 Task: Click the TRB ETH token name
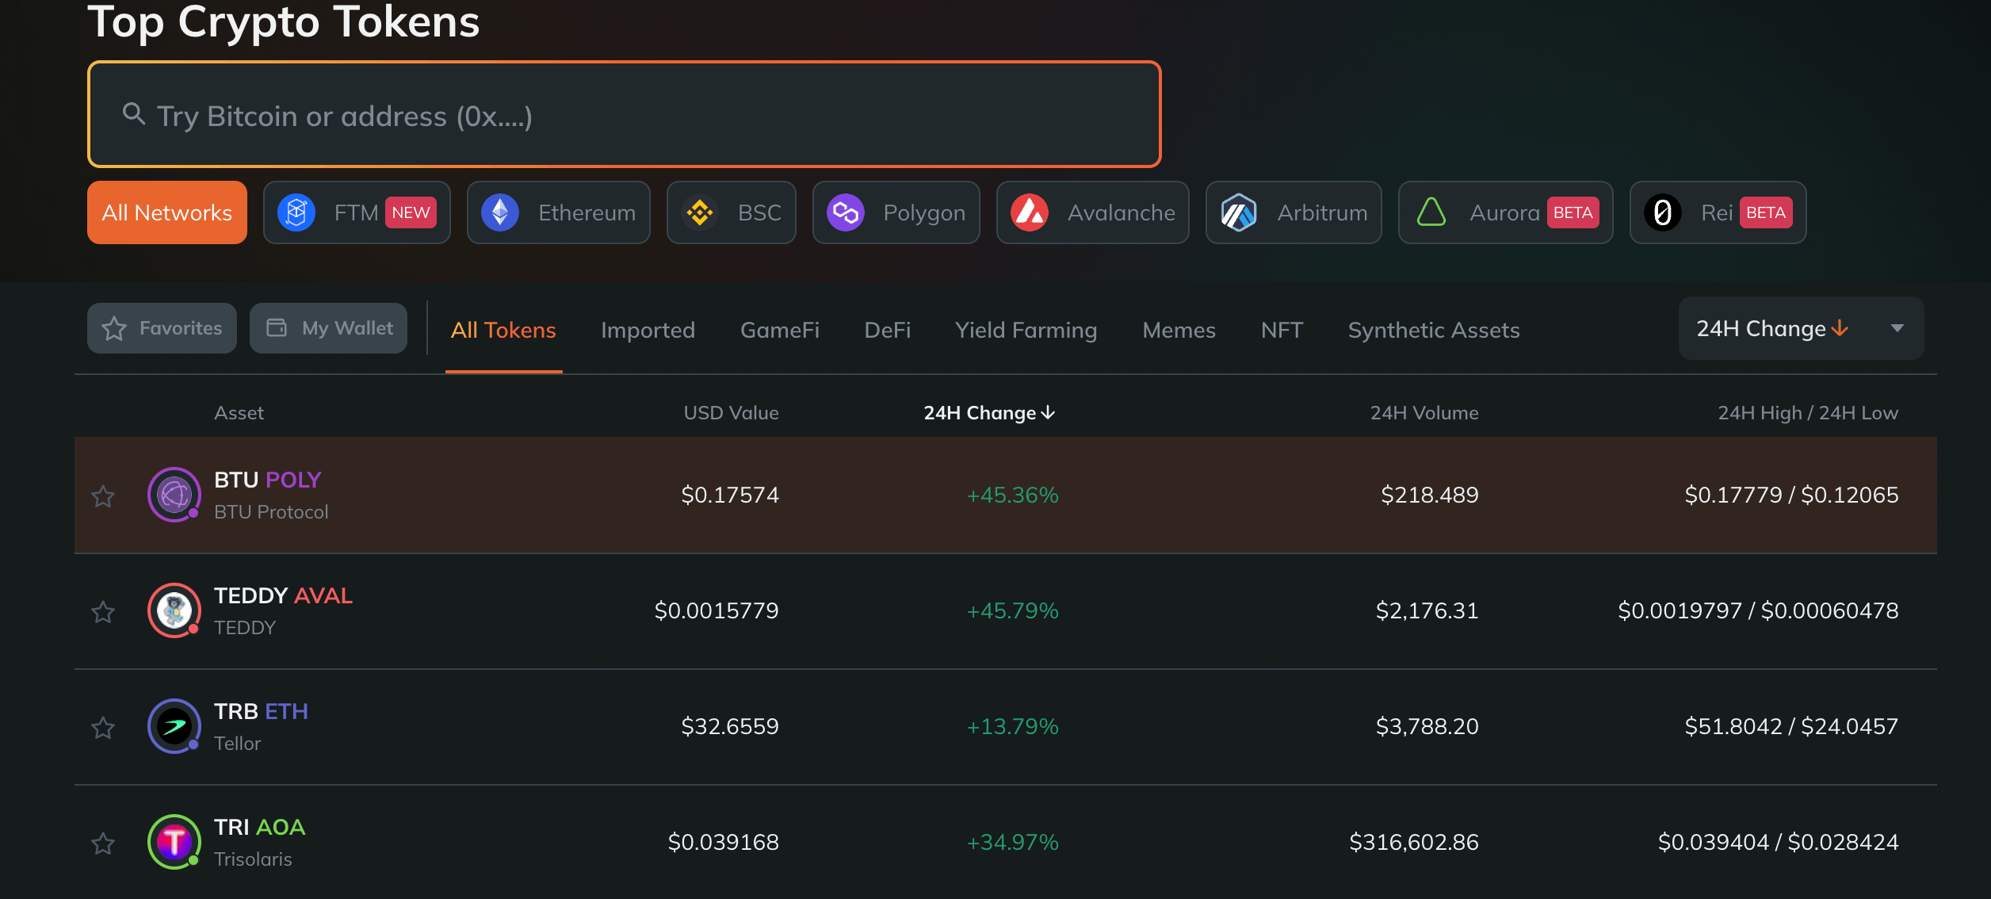point(261,711)
